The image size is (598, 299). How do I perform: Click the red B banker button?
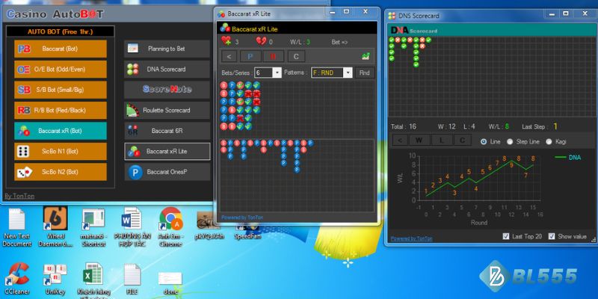(273, 56)
